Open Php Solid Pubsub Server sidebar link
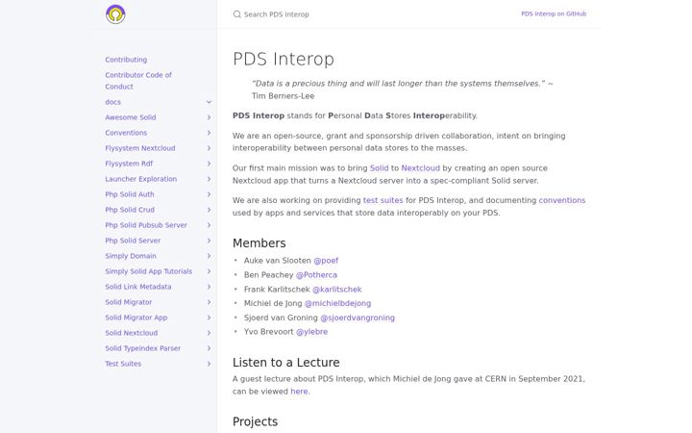692x433 pixels. [x=146, y=225]
